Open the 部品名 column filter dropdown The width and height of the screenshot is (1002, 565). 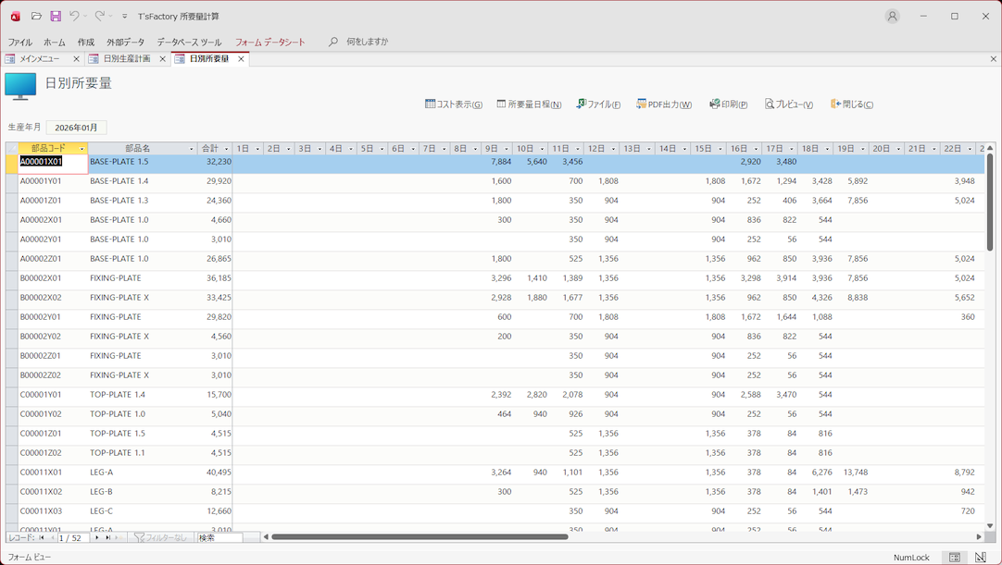tap(191, 149)
